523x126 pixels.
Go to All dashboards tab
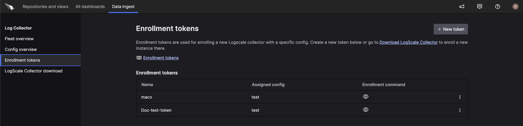[x=90, y=7]
